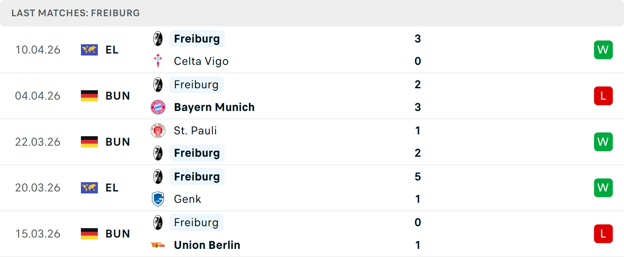
Task: Click the Freiburg club crest beside Celta Vigo match
Action: [158, 39]
